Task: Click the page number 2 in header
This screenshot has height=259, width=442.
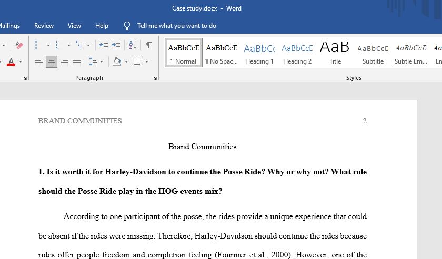Action: pyautogui.click(x=365, y=121)
